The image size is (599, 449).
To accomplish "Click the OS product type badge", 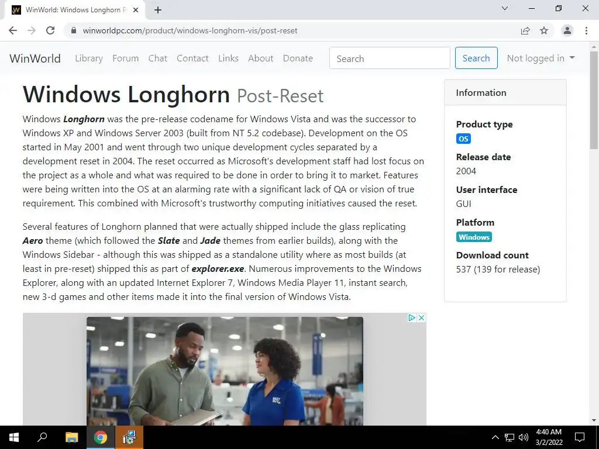I will 463,139.
